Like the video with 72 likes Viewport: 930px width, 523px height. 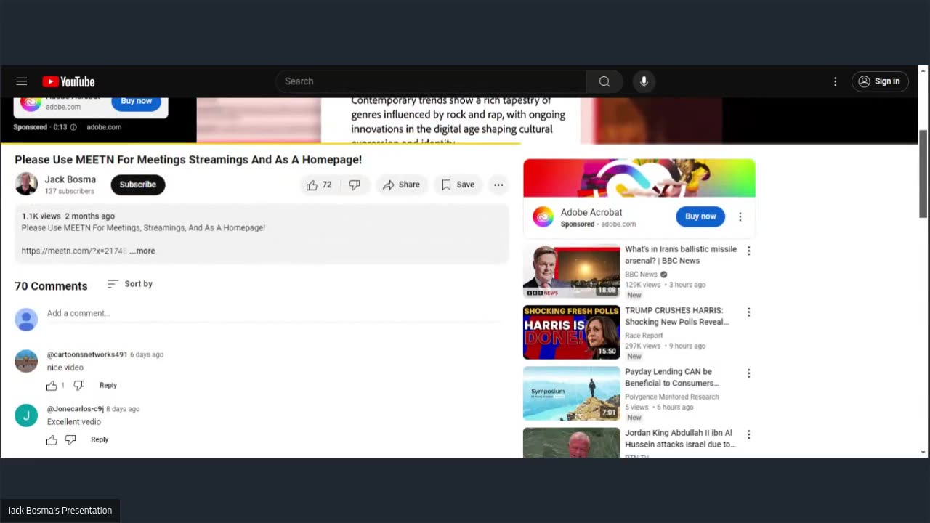(319, 185)
